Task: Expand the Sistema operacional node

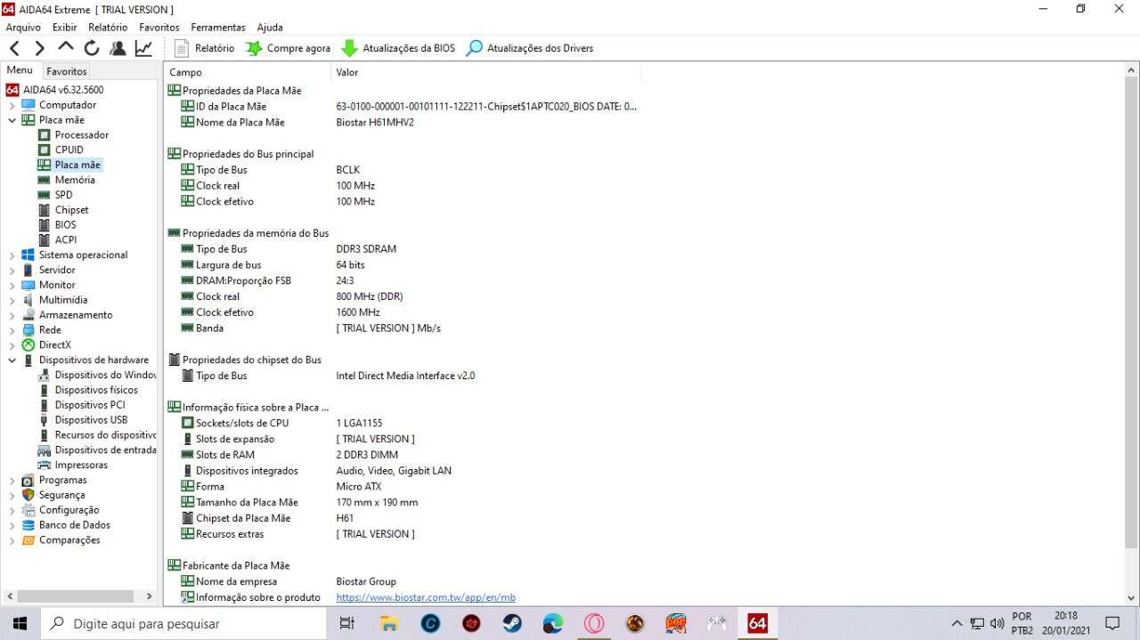Action: [x=12, y=255]
